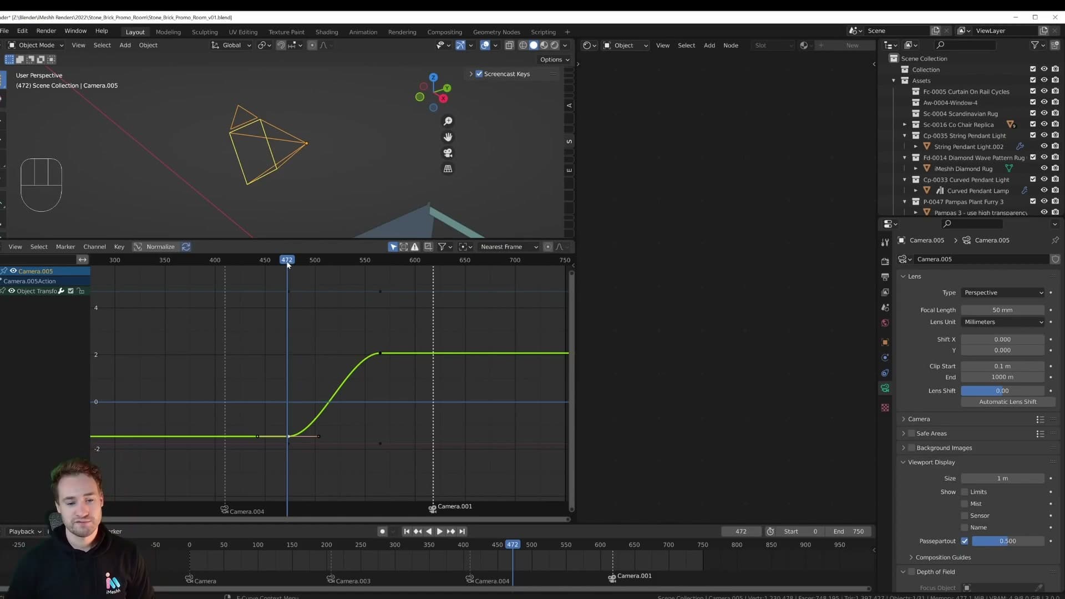
Task: Click the Automatic Lens Shift button
Action: pyautogui.click(x=1007, y=402)
